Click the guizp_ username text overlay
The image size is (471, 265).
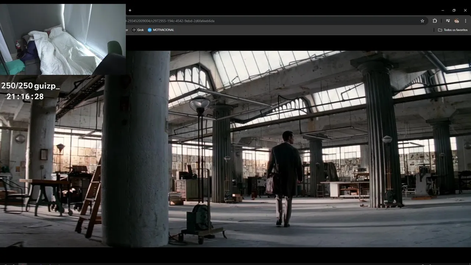click(x=47, y=86)
